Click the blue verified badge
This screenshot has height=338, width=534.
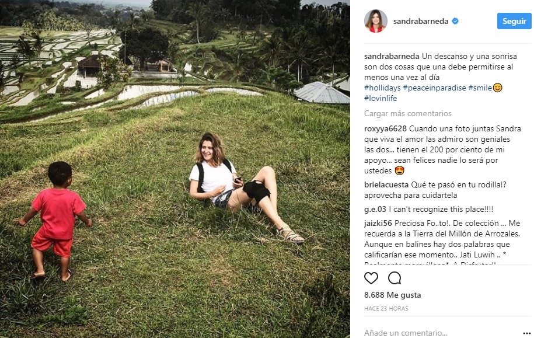455,21
